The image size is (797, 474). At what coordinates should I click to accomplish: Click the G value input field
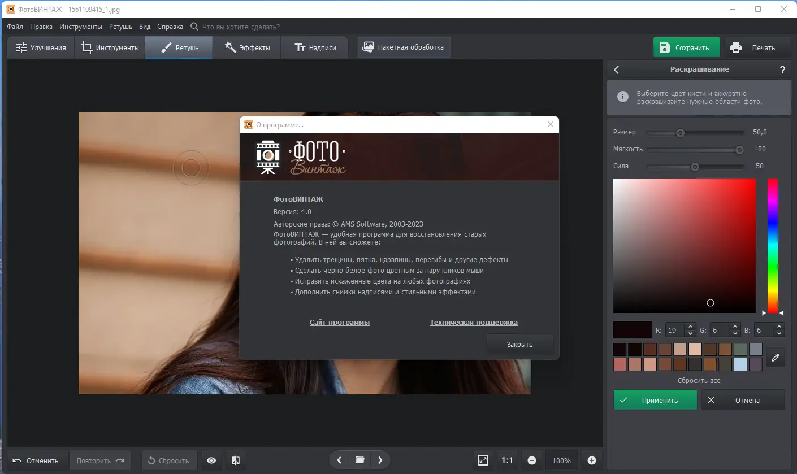(720, 330)
